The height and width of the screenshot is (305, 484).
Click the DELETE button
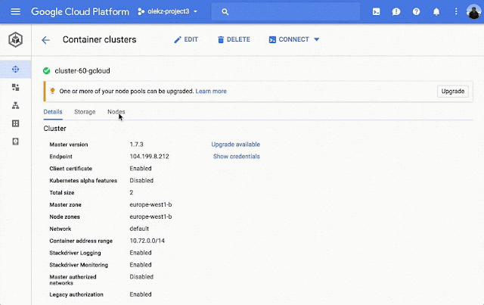coord(234,39)
